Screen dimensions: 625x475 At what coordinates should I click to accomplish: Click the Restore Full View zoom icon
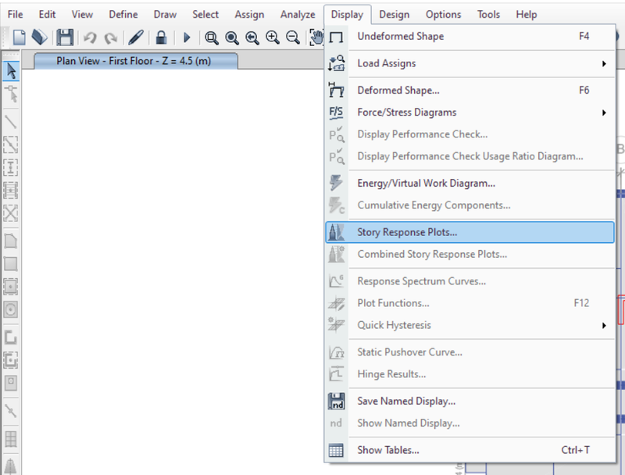coord(231,37)
